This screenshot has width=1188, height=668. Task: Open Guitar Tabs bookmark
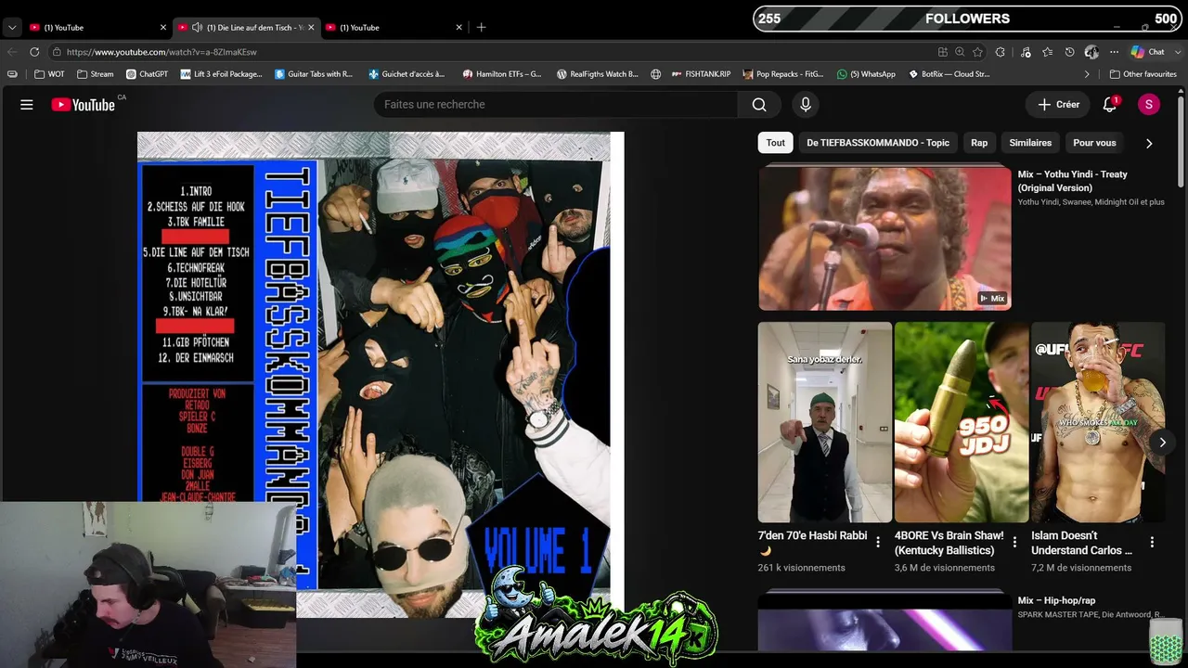(x=314, y=74)
